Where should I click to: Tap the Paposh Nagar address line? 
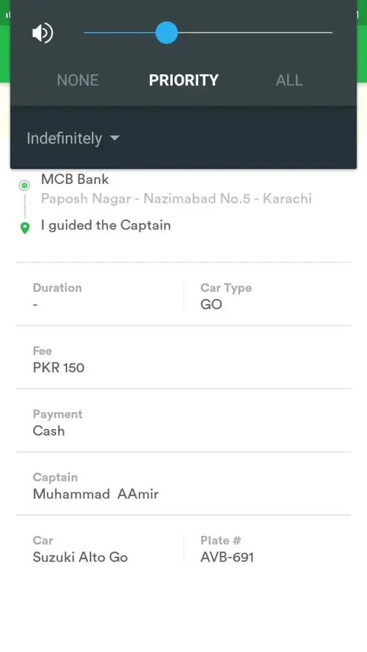pos(176,198)
